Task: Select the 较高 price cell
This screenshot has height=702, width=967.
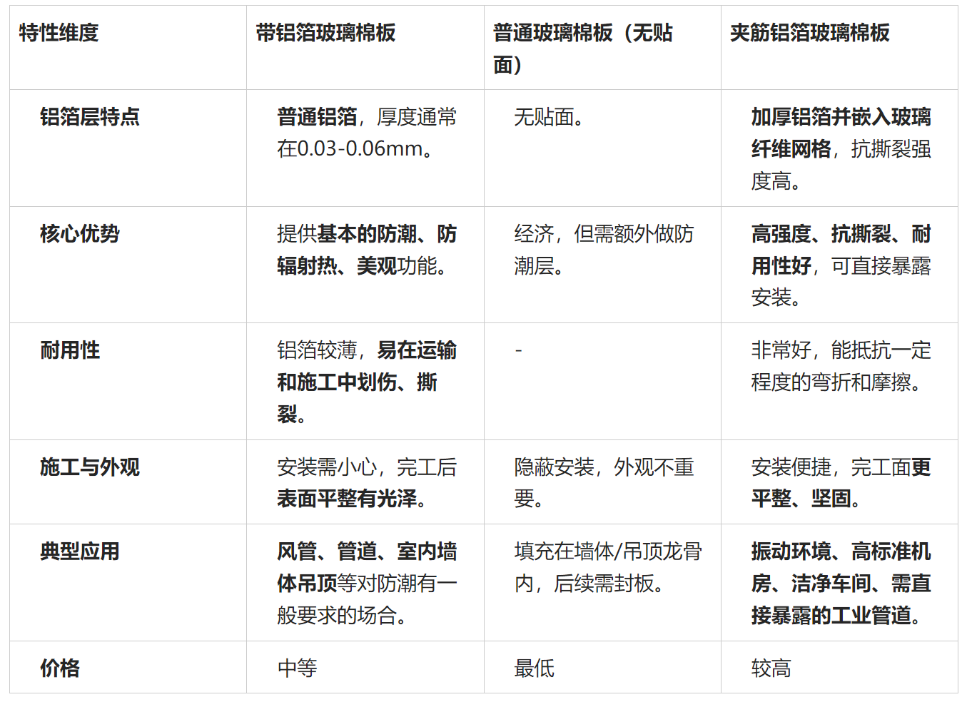Action: pos(769,668)
